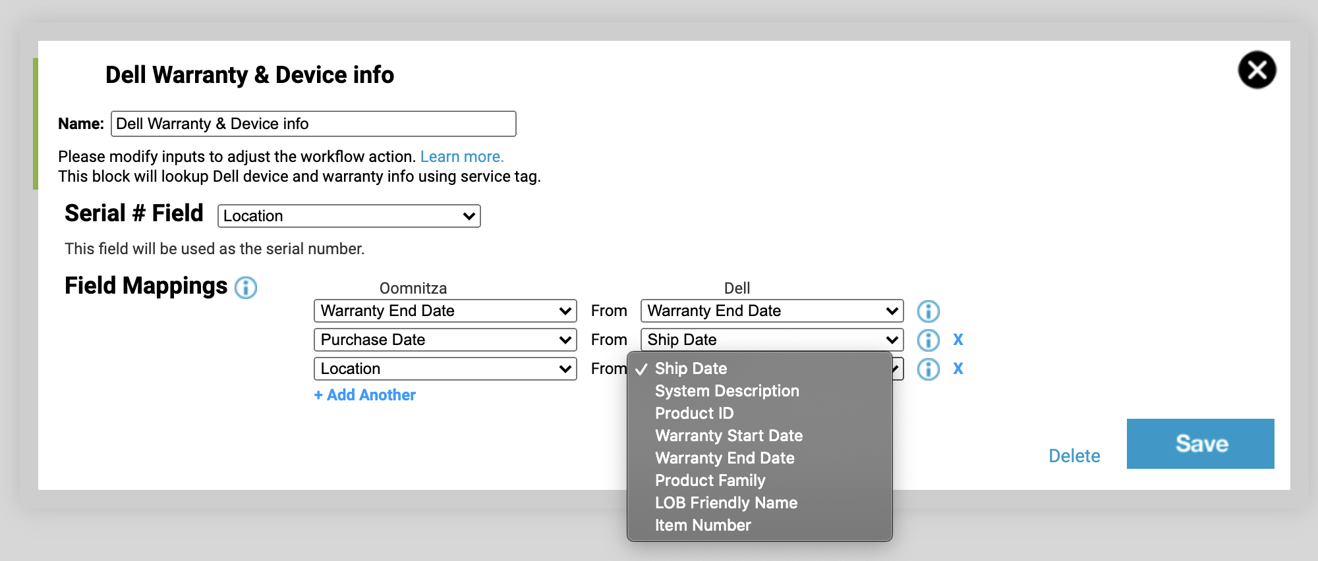This screenshot has width=1318, height=561.
Task: Open Oomnitza Warranty End Date dropdown
Action: point(445,311)
